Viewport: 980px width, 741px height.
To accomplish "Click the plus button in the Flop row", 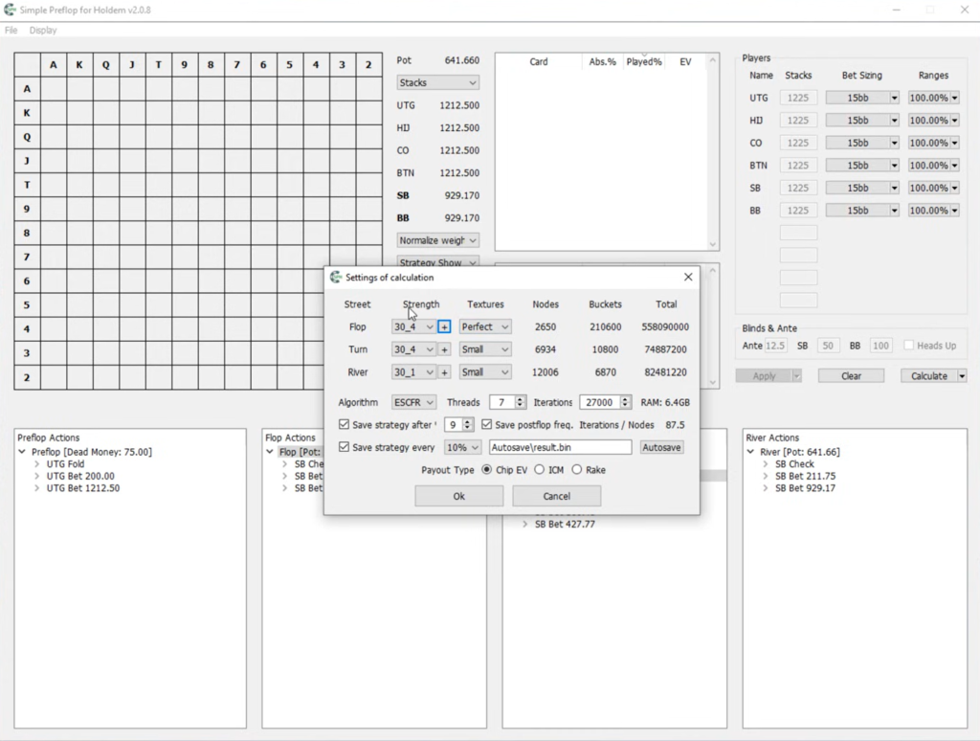I will click(x=444, y=327).
